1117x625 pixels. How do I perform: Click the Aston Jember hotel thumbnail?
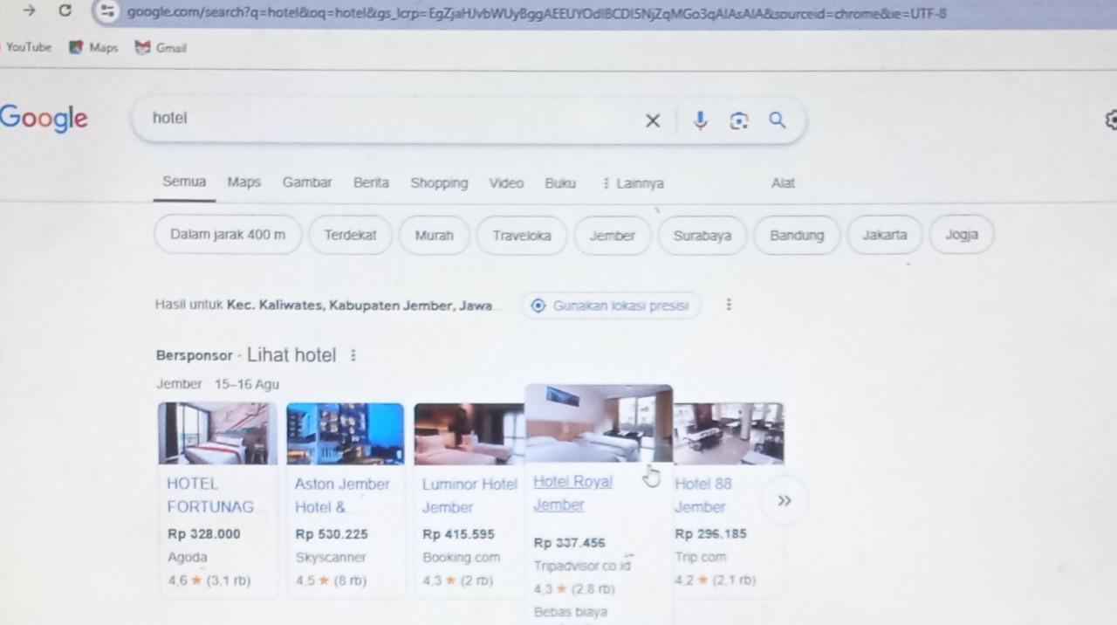pos(345,433)
